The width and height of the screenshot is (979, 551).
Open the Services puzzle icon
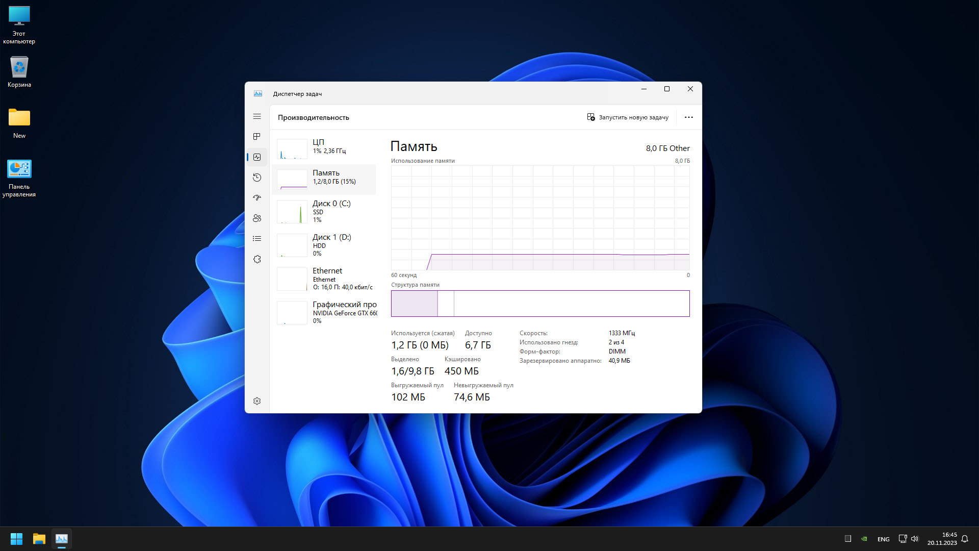tap(257, 259)
